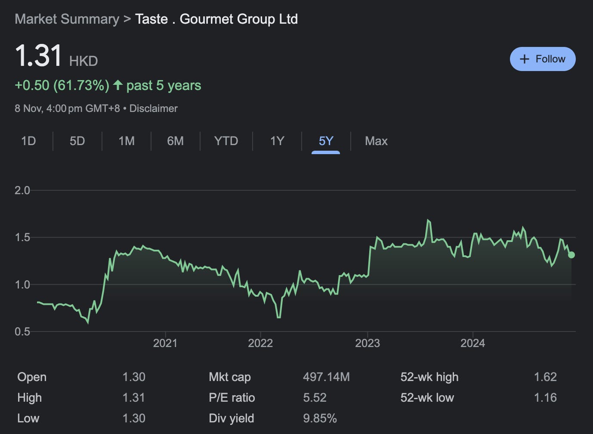Viewport: 593px width, 434px height.
Task: Click the Div yield value 9.85%
Action: [x=320, y=418]
